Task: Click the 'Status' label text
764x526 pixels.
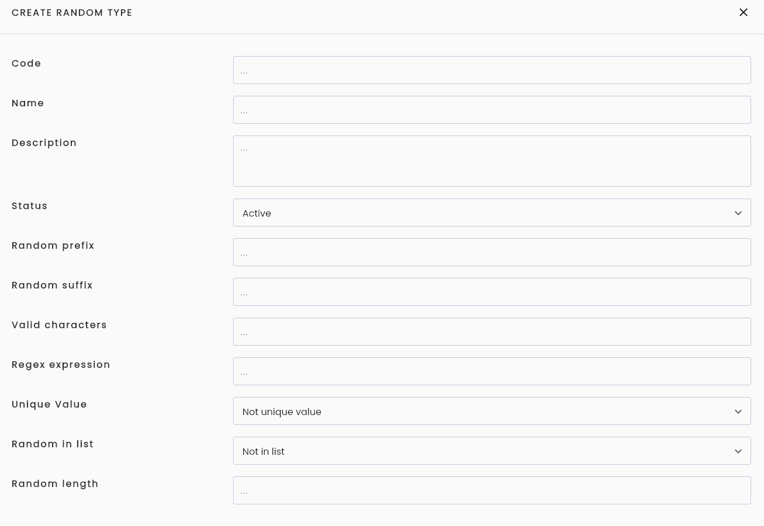Action: [x=30, y=205]
